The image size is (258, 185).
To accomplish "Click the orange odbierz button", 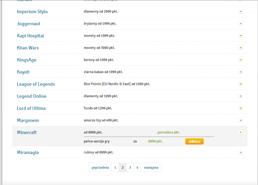I will click(x=194, y=141).
